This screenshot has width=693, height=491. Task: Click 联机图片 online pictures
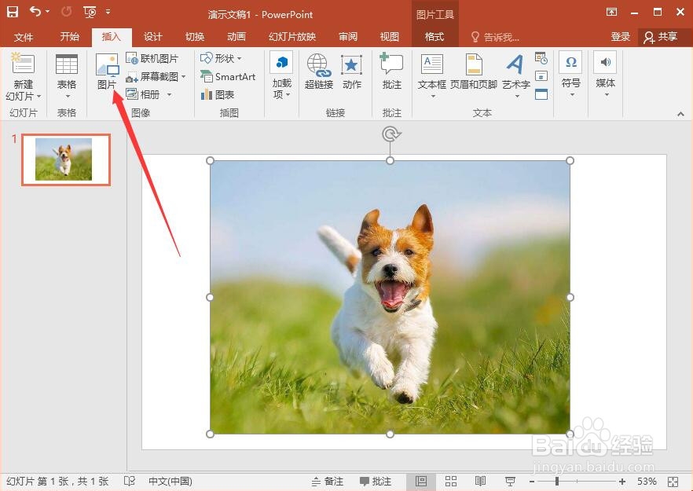pos(152,58)
